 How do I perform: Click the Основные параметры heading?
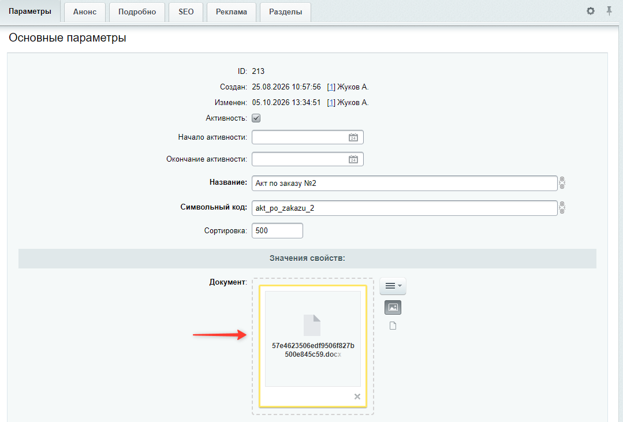pos(68,38)
